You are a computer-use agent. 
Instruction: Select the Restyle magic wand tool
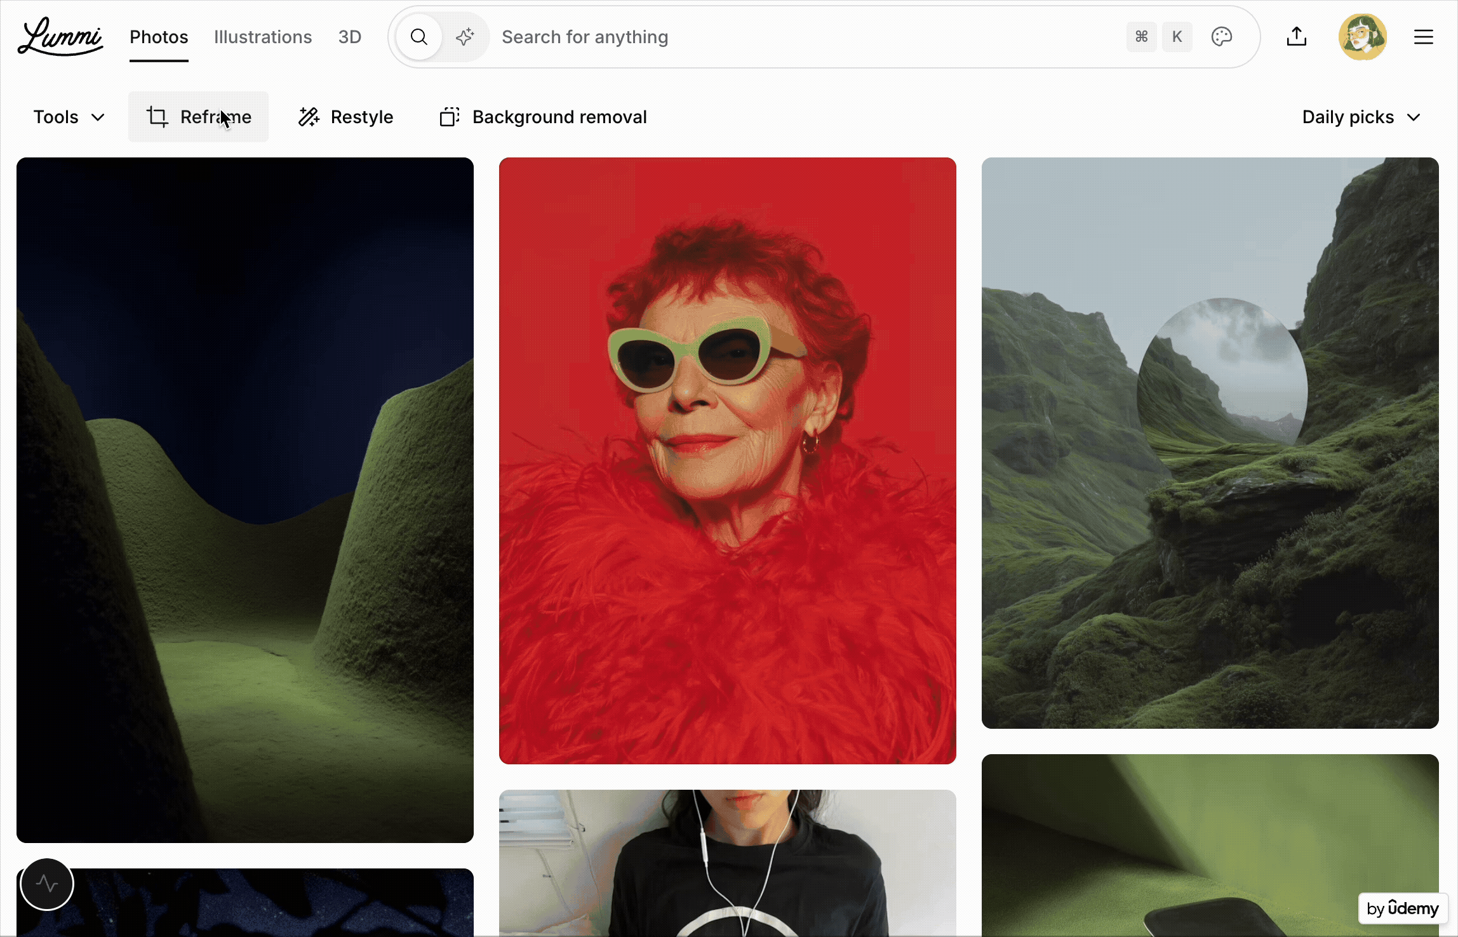click(346, 117)
